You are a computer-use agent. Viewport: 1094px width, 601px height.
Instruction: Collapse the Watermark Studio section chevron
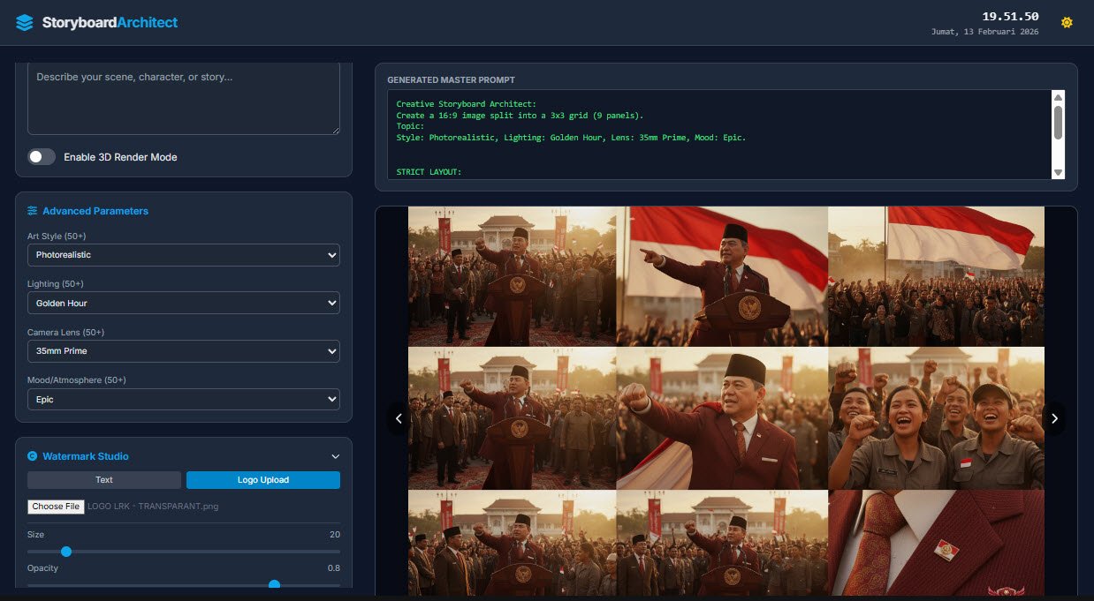335,456
